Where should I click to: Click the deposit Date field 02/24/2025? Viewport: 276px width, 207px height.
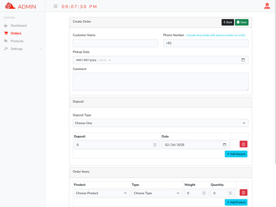coord(195,145)
